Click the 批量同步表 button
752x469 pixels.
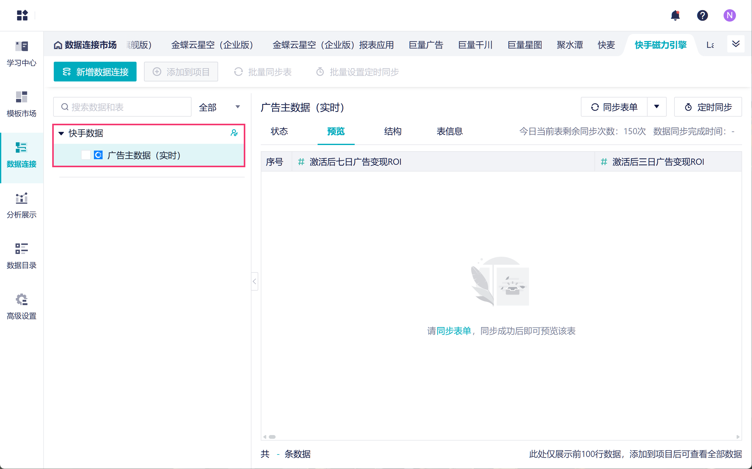point(263,72)
